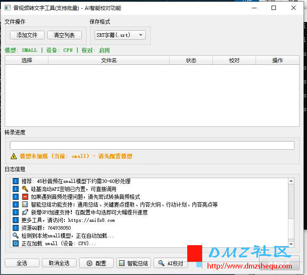The height and width of the screenshot is (275, 307).
Task: Click the 文件名 column header
Action: point(109,61)
